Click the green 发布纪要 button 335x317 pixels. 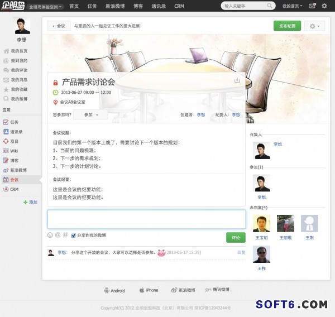click(287, 26)
